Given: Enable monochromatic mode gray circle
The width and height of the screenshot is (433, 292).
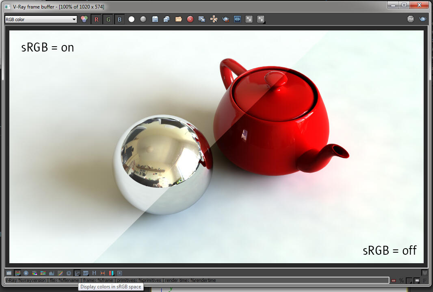Looking at the screenshot, I should point(143,19).
